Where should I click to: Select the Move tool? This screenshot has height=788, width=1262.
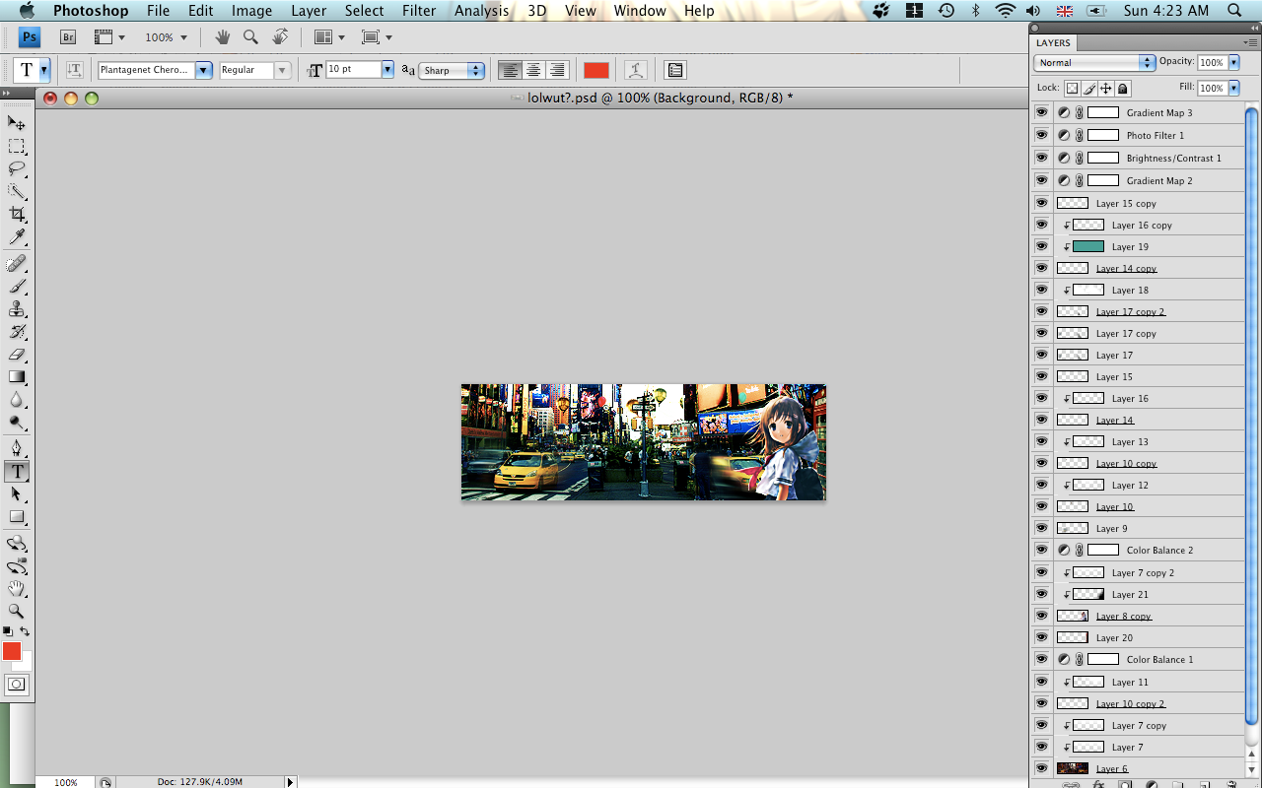16,122
